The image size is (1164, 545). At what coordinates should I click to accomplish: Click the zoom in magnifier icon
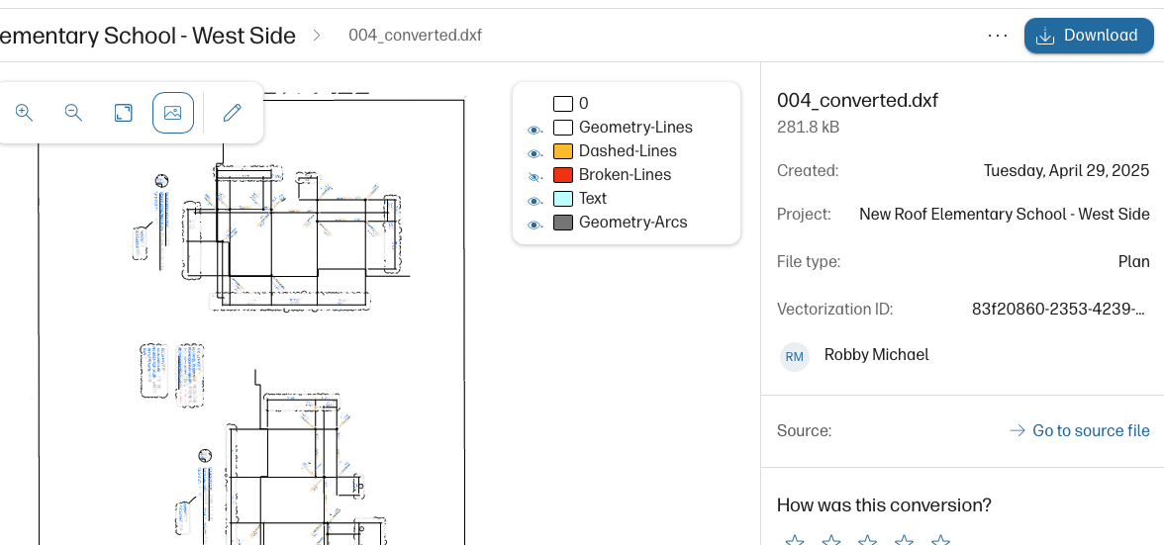coord(25,113)
